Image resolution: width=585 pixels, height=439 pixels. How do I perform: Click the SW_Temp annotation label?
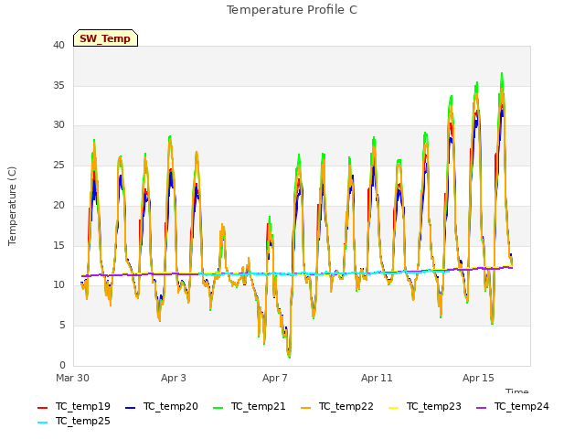106,38
